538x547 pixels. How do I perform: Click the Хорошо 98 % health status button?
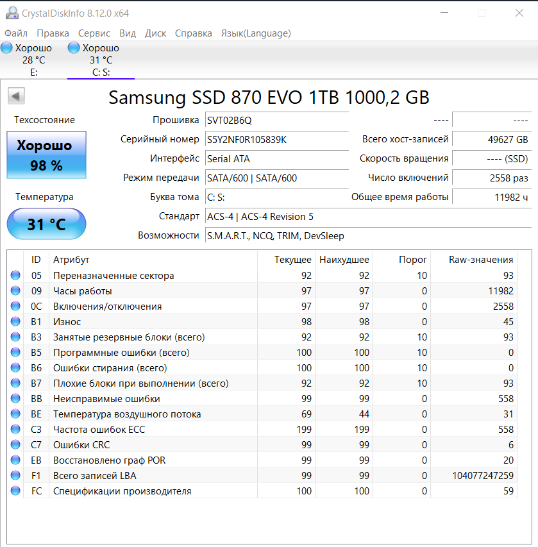(x=46, y=155)
